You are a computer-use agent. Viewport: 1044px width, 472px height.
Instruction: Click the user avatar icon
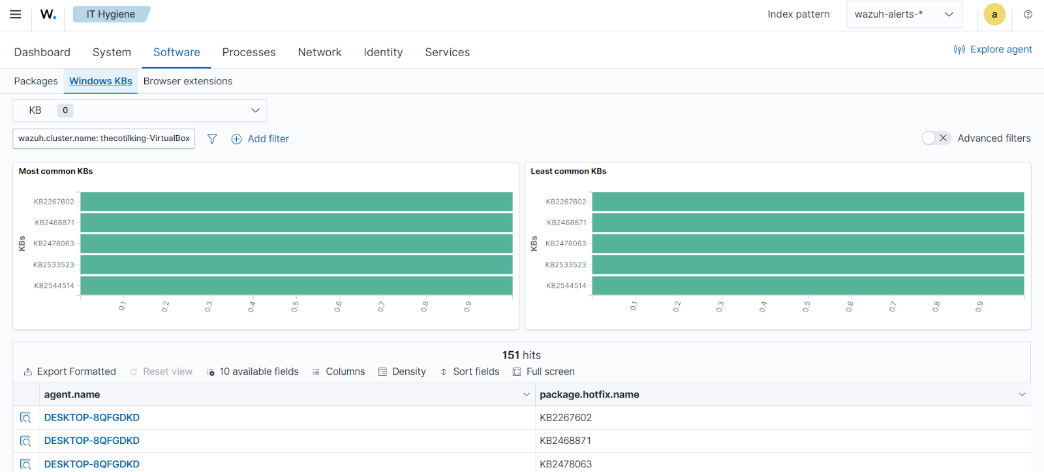[994, 14]
